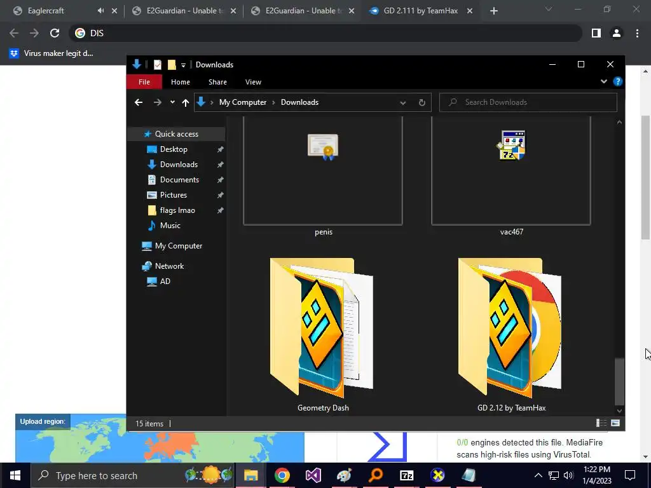Select AD computer in navigation pane
Image resolution: width=651 pixels, height=488 pixels.
coord(165,281)
